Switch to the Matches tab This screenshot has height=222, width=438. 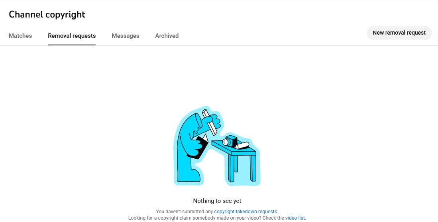click(20, 36)
